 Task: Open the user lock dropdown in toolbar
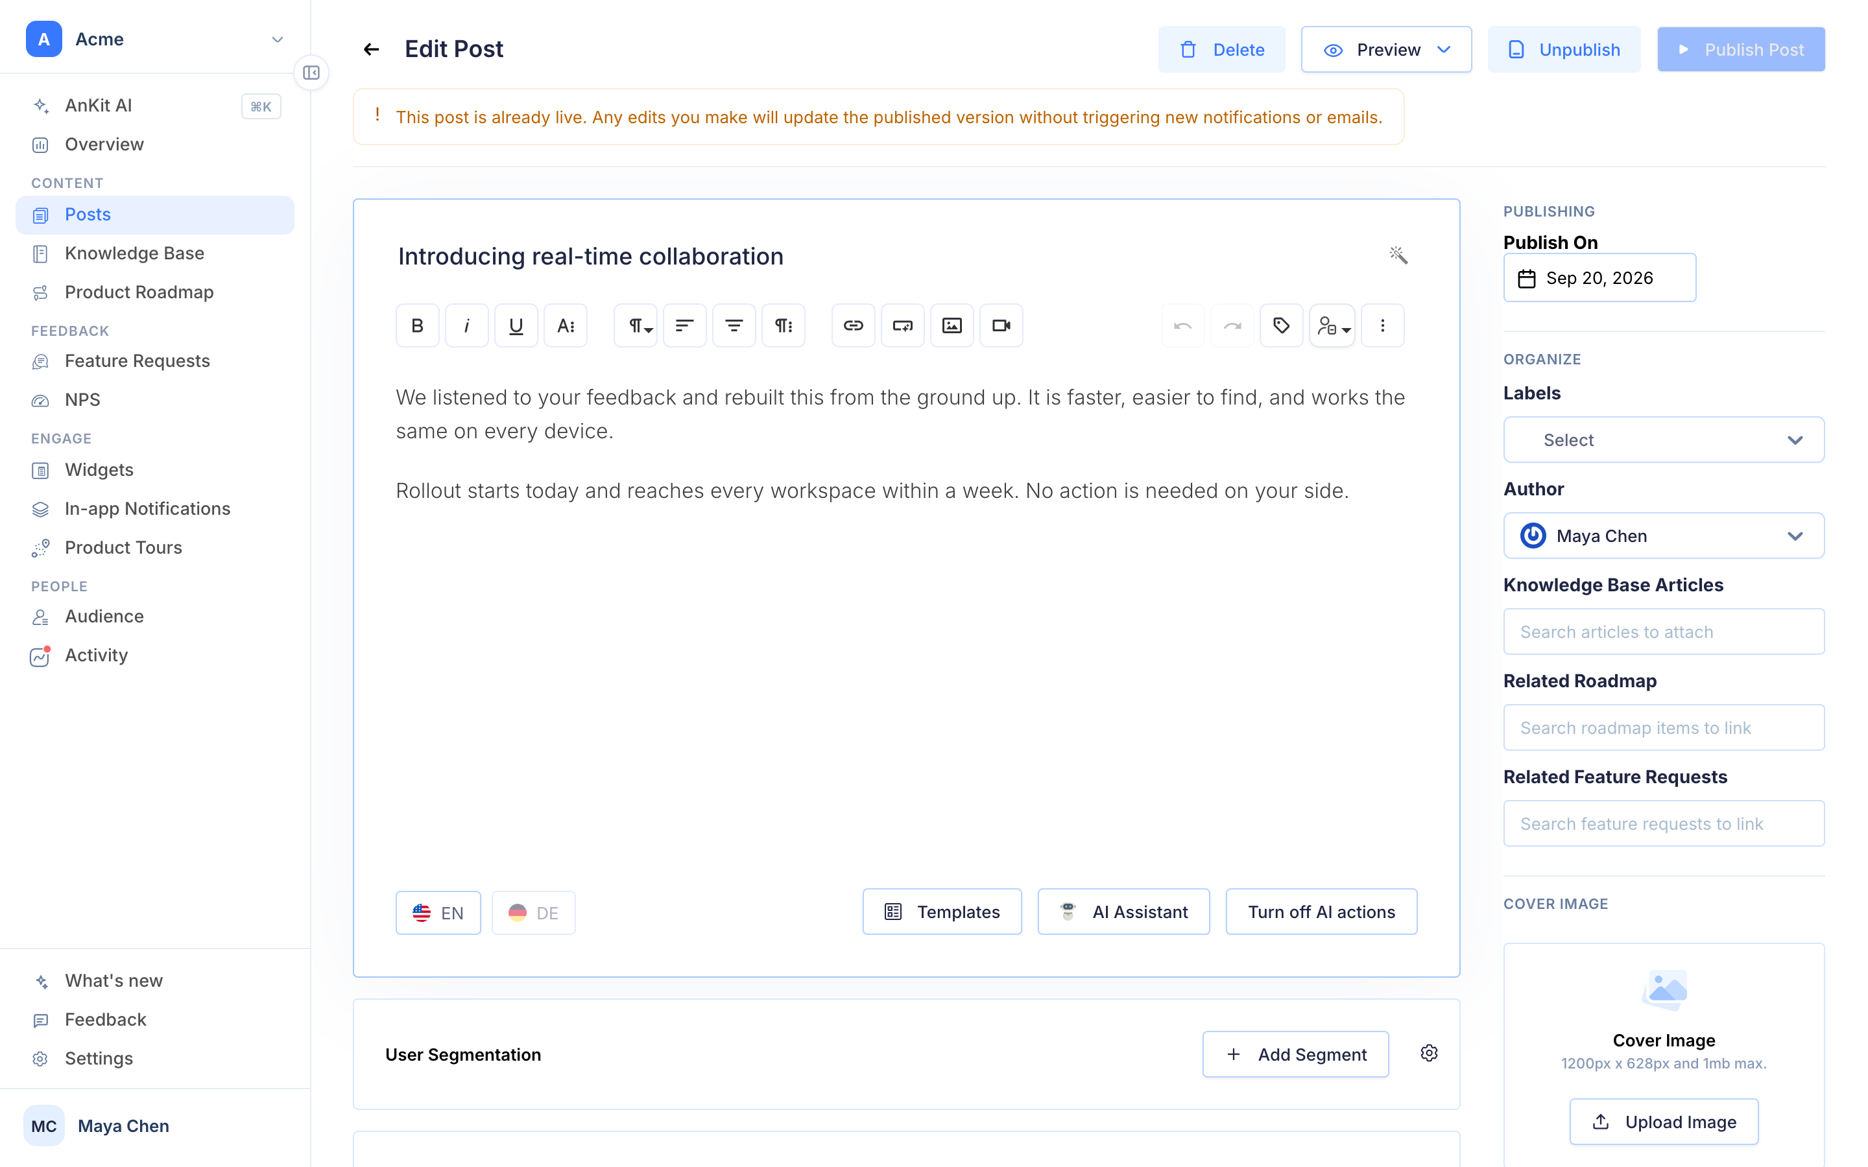click(x=1332, y=325)
